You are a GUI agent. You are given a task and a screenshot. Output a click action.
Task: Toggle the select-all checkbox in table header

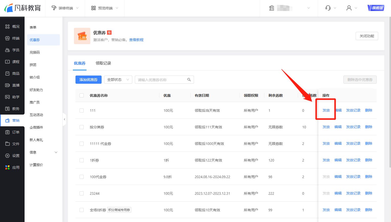click(x=82, y=95)
